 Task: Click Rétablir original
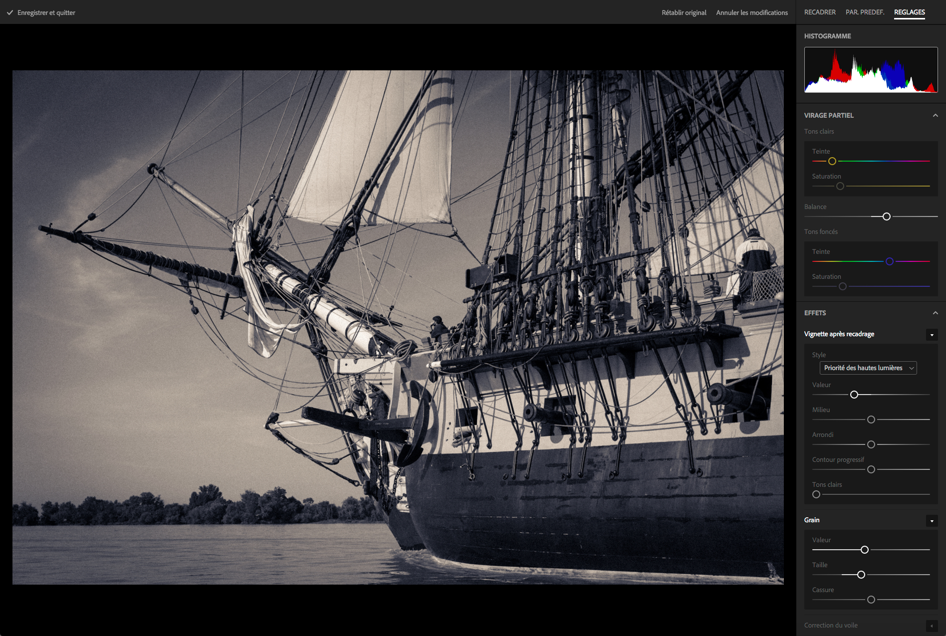point(684,12)
